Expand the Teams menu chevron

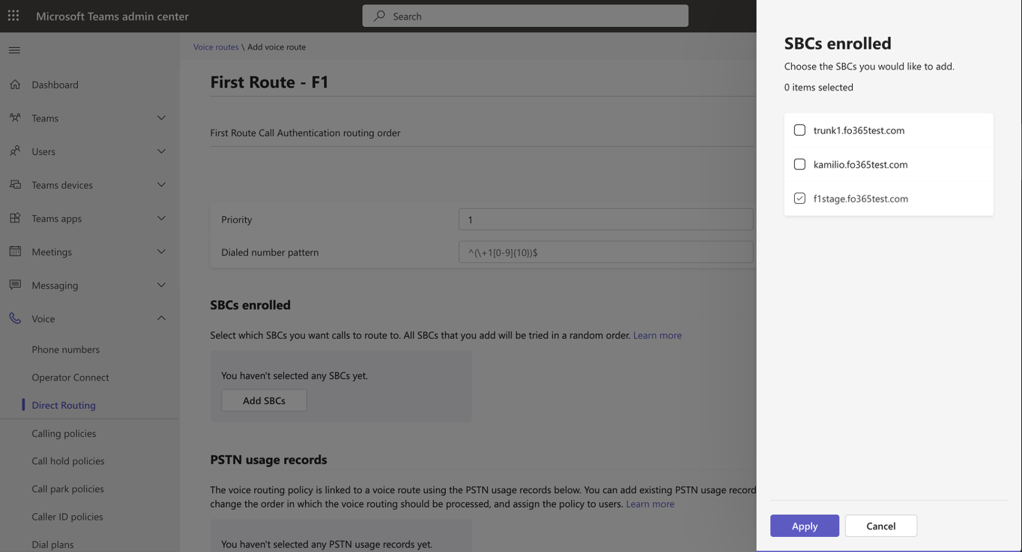161,118
